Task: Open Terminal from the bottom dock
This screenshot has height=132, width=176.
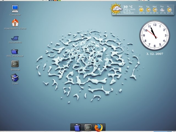Action: (88, 128)
